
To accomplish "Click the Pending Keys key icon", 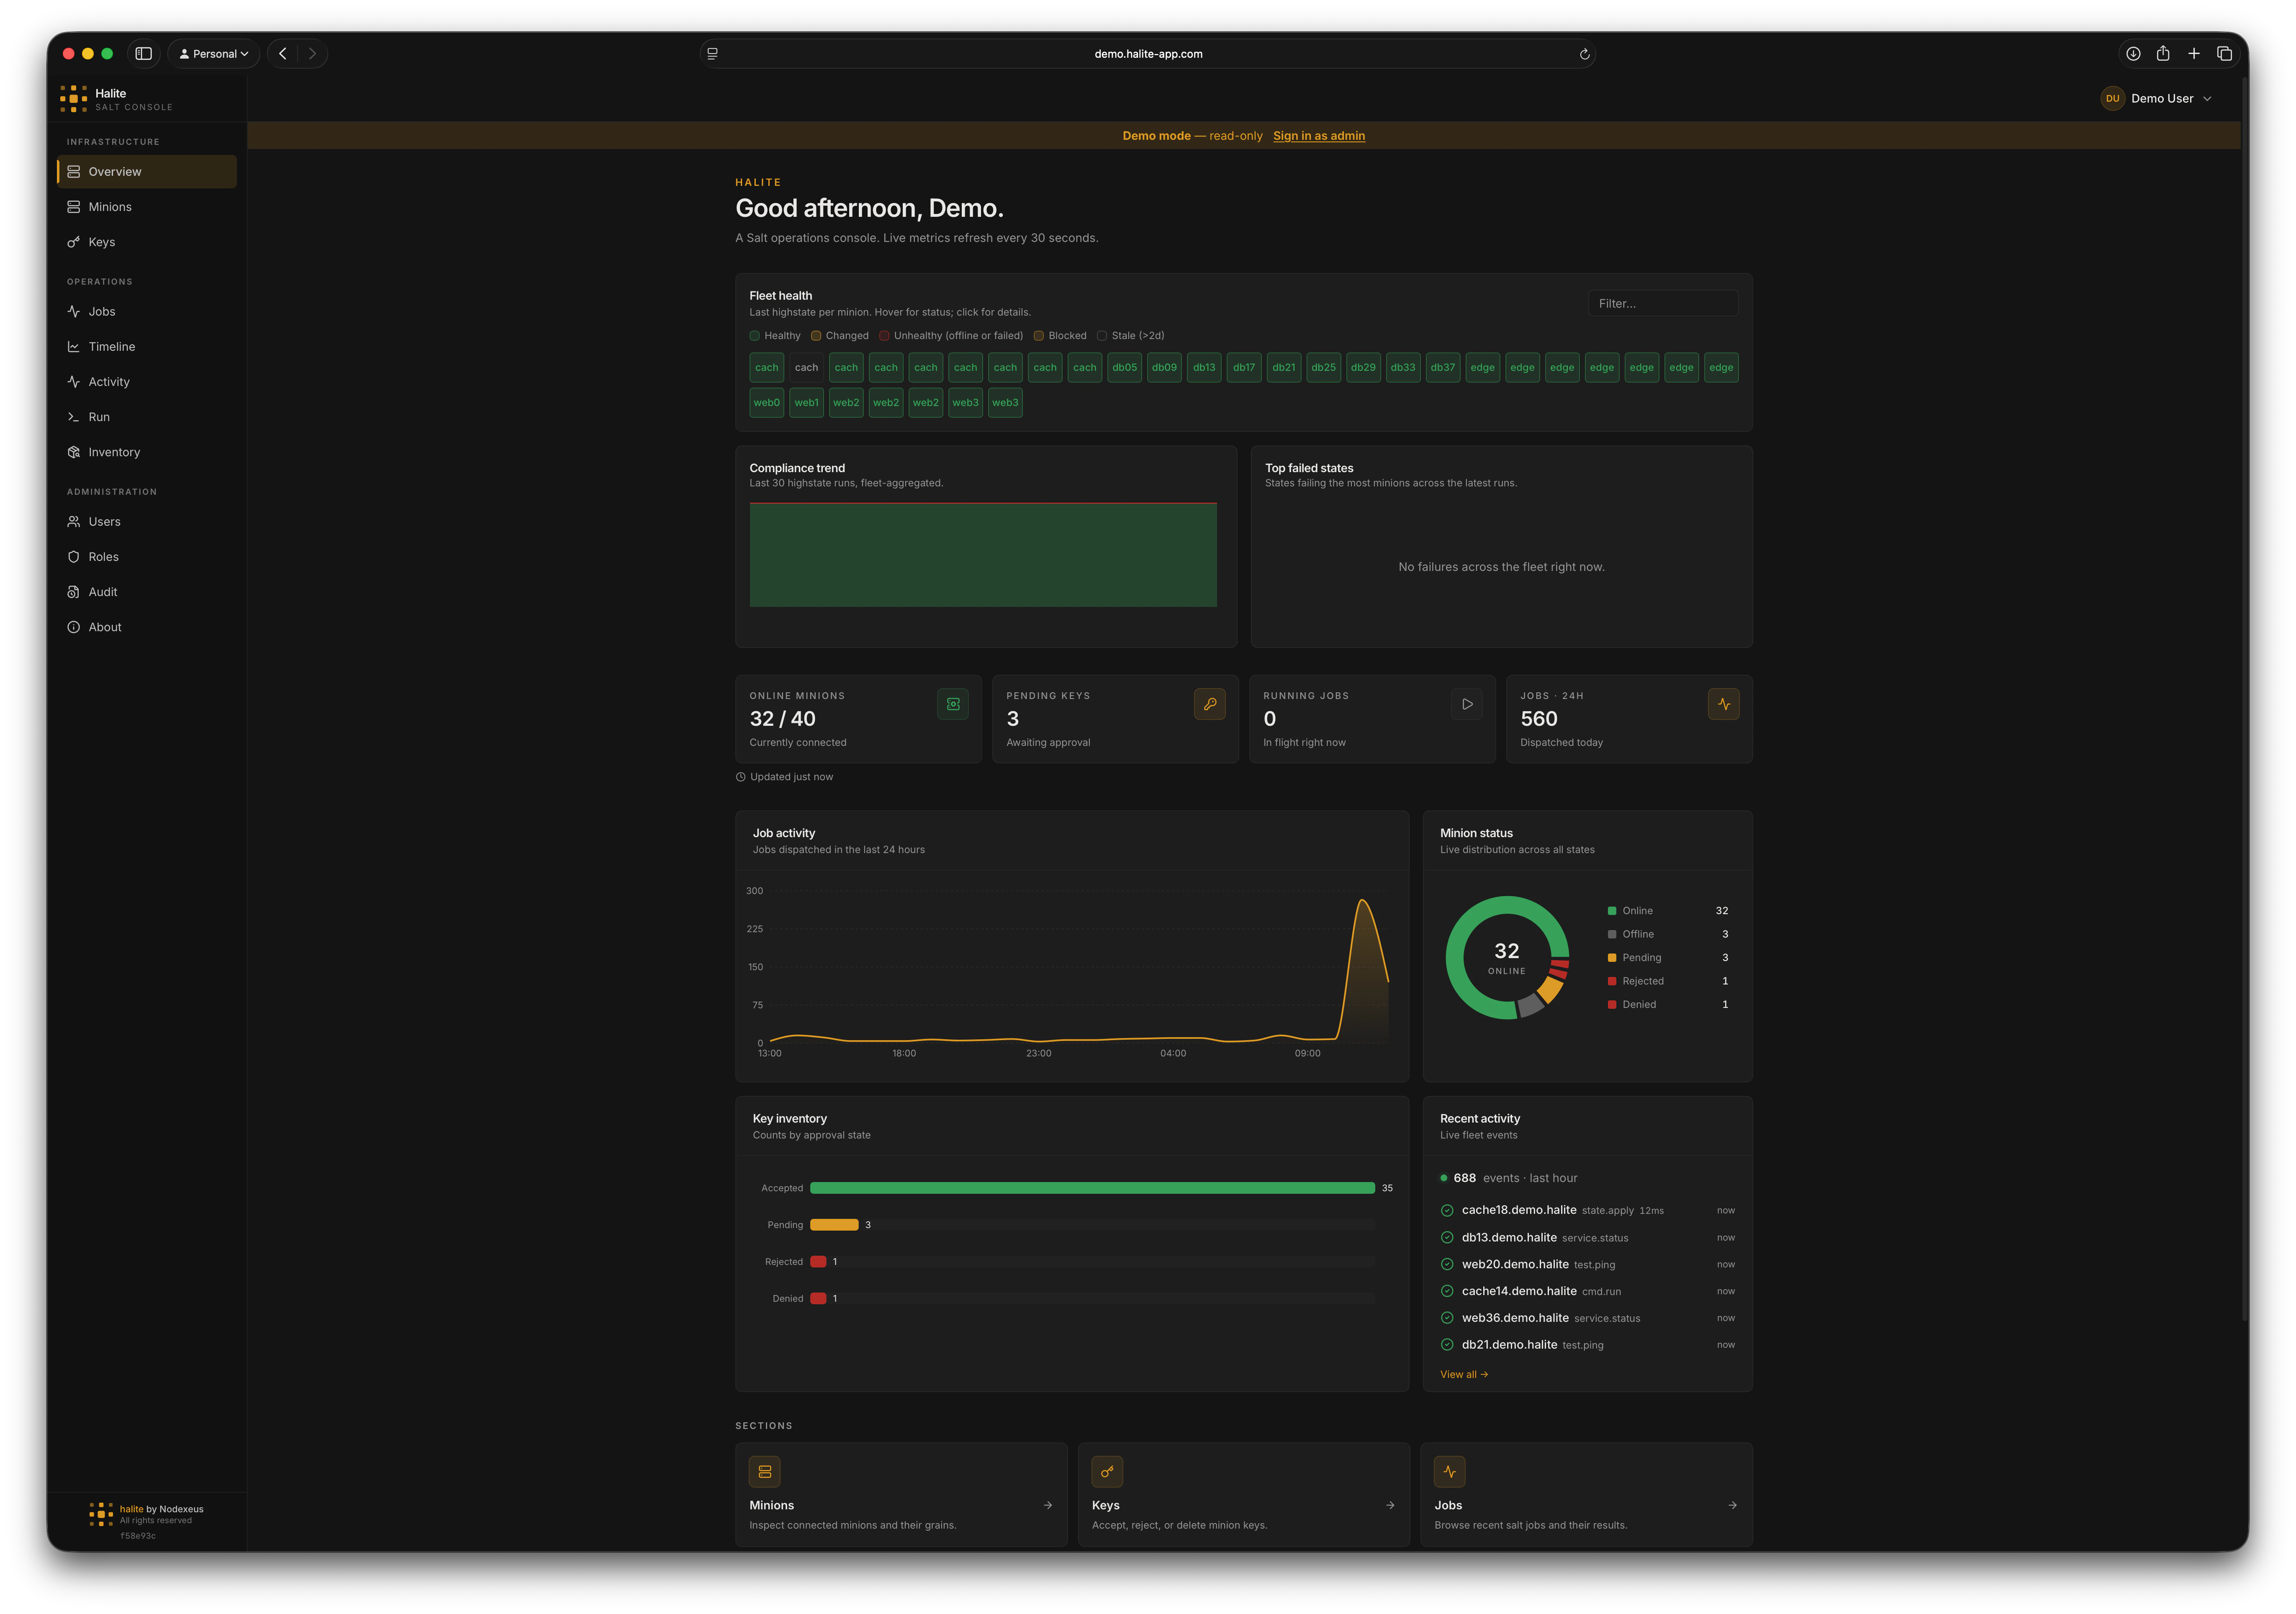I will pos(1209,704).
